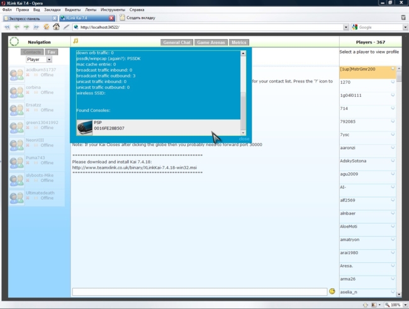The width and height of the screenshot is (409, 309).
Task: Remove acidburn51737 with red X icon
Action: coord(28,75)
